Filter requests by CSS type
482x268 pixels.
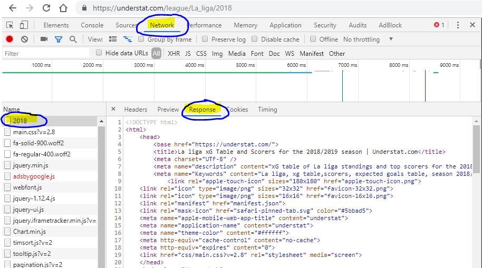[201, 53]
